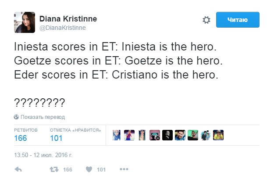This screenshot has height=179, width=274.
Task: Click the globe translate icon
Action: click(x=16, y=117)
